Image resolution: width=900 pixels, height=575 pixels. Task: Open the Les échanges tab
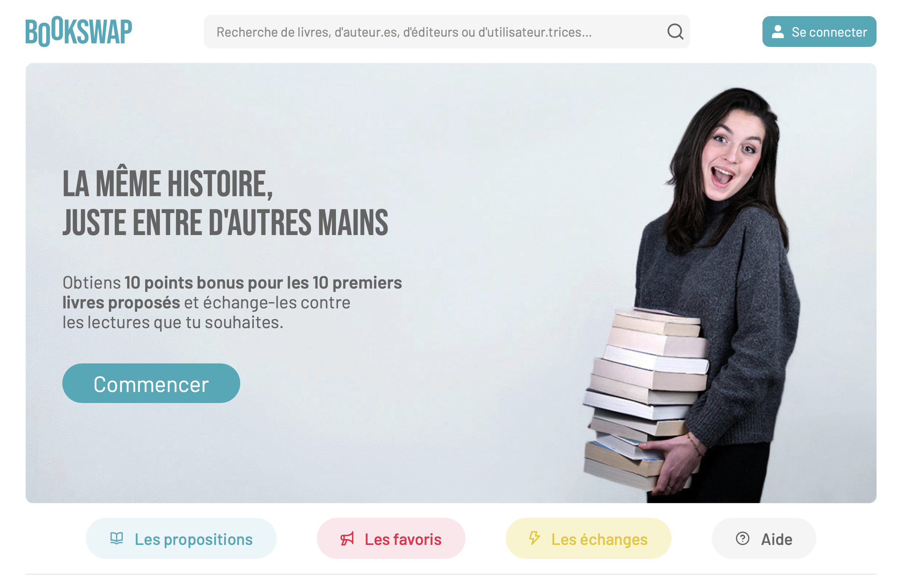[x=588, y=538]
